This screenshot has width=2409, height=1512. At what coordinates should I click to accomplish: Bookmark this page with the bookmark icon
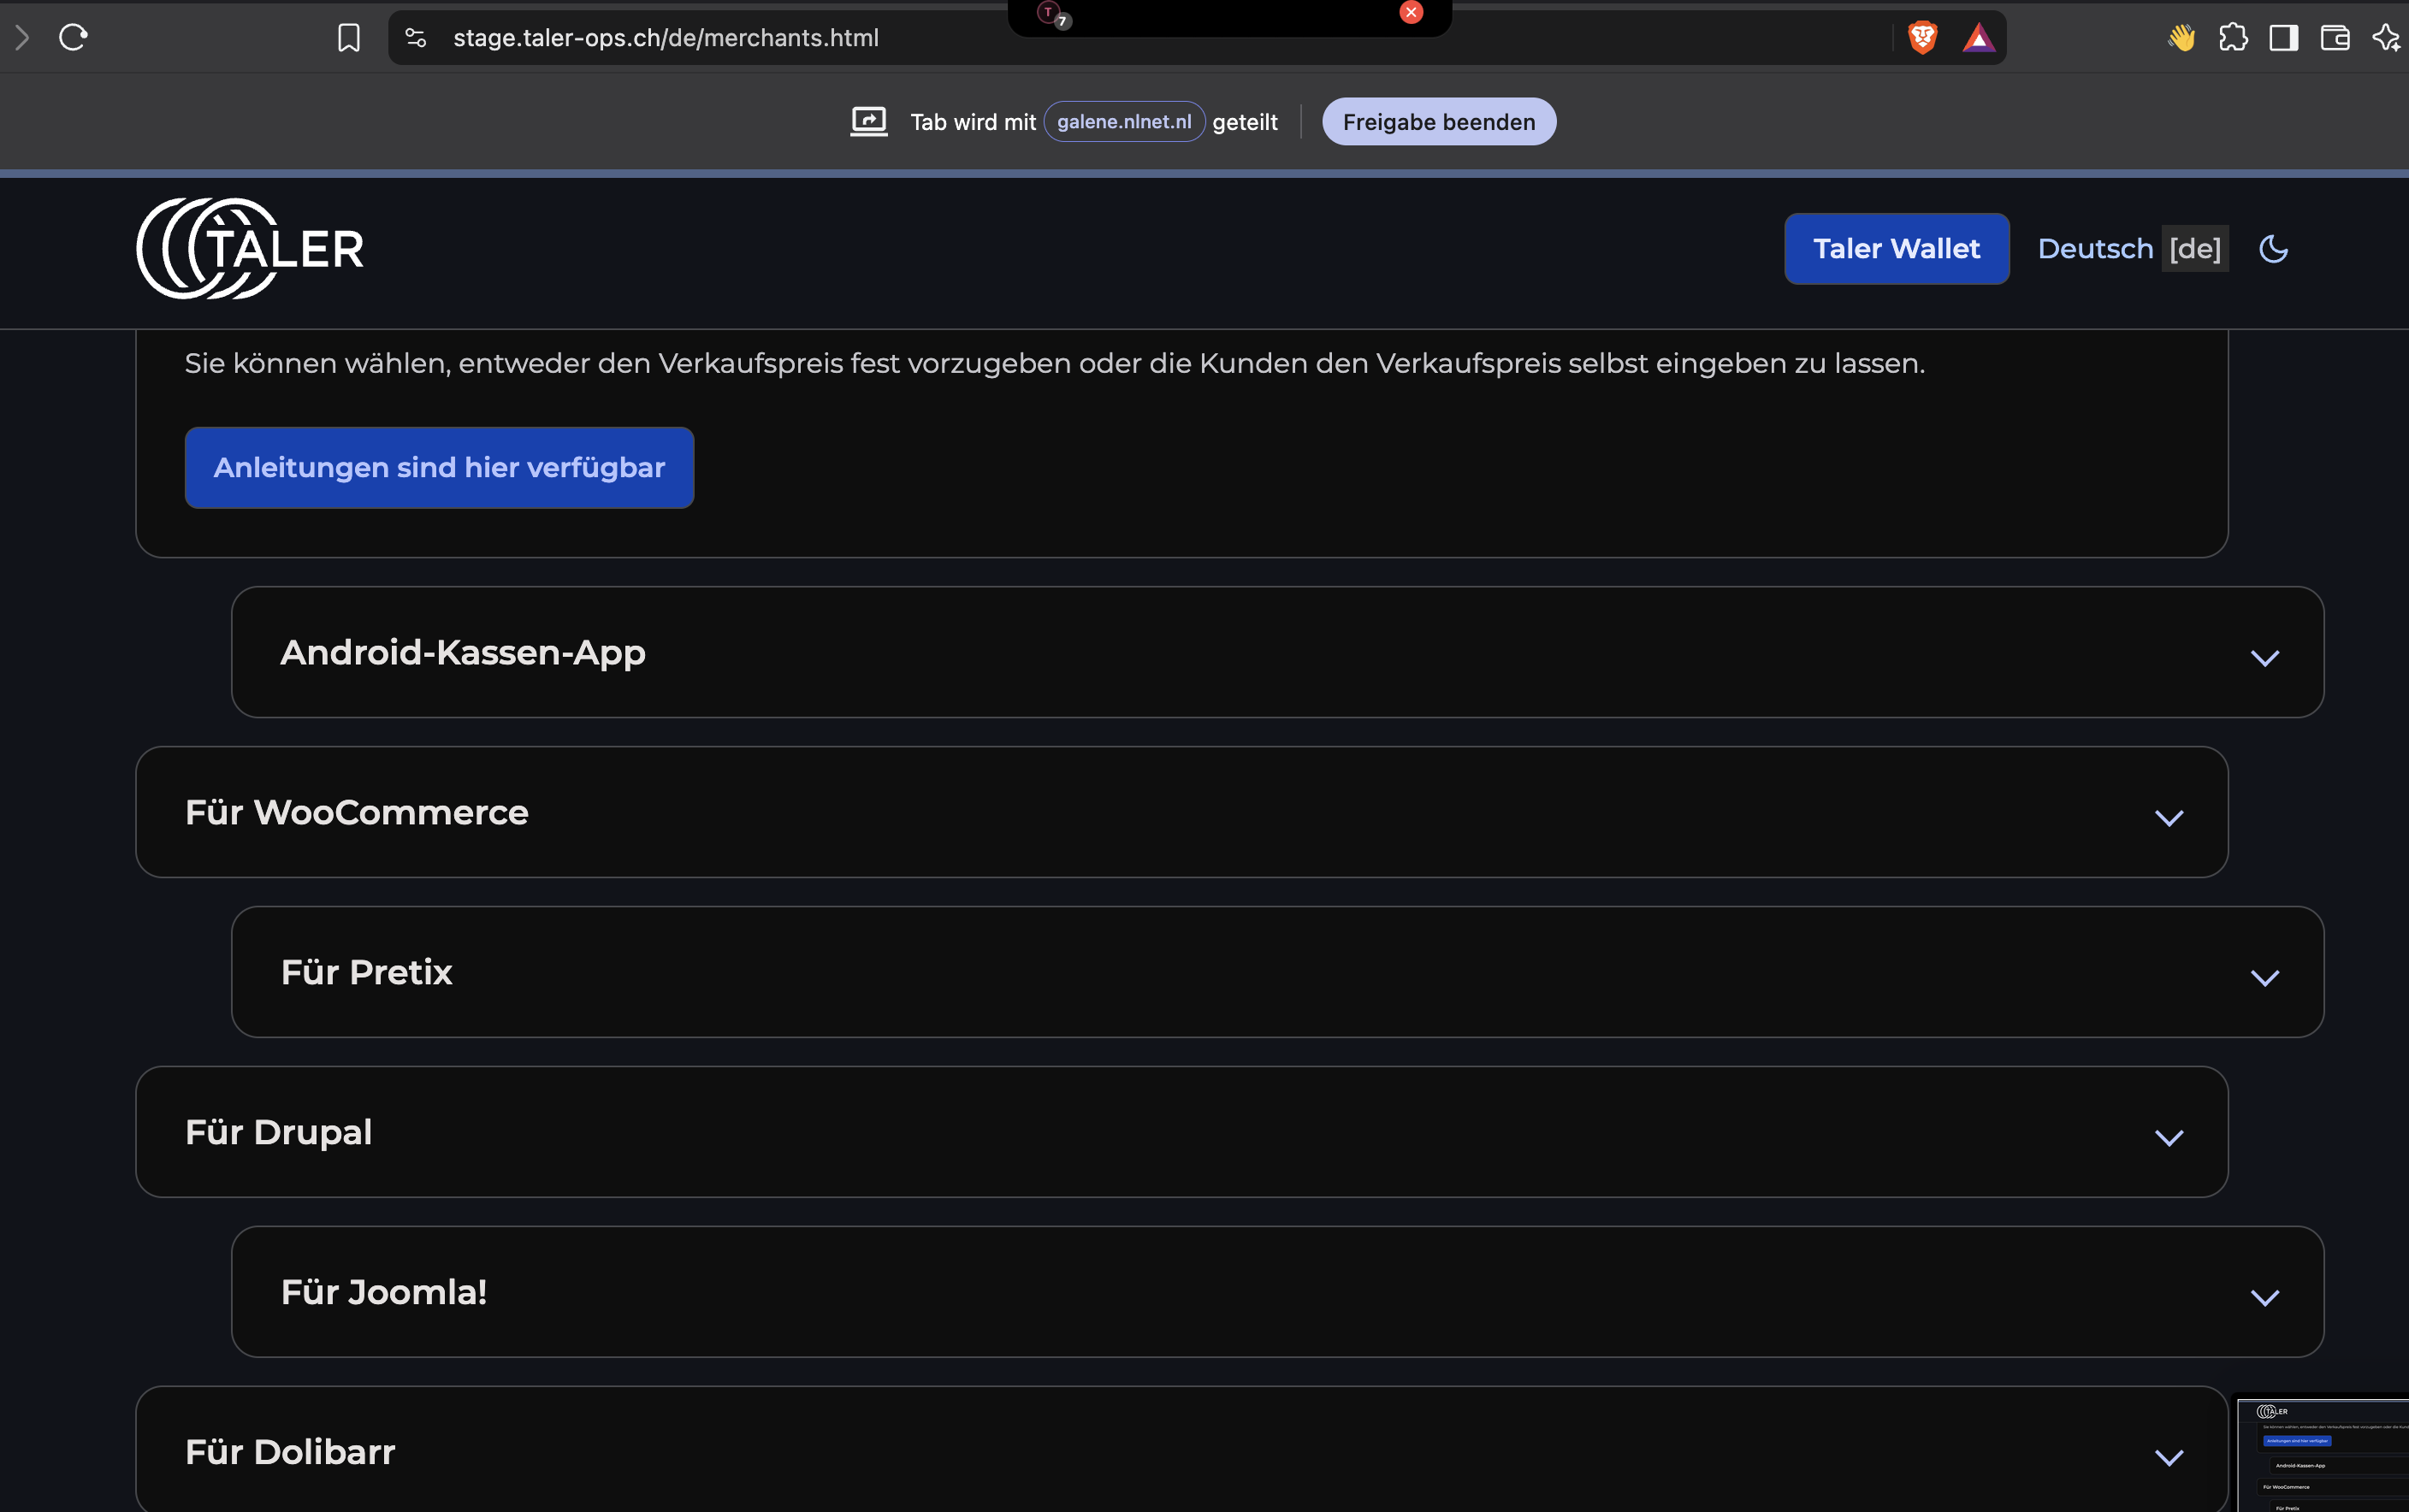point(348,38)
